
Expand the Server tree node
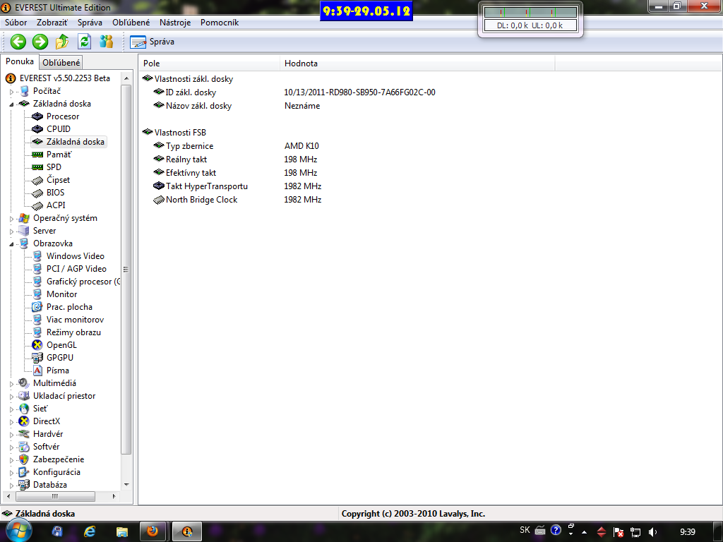(x=11, y=231)
